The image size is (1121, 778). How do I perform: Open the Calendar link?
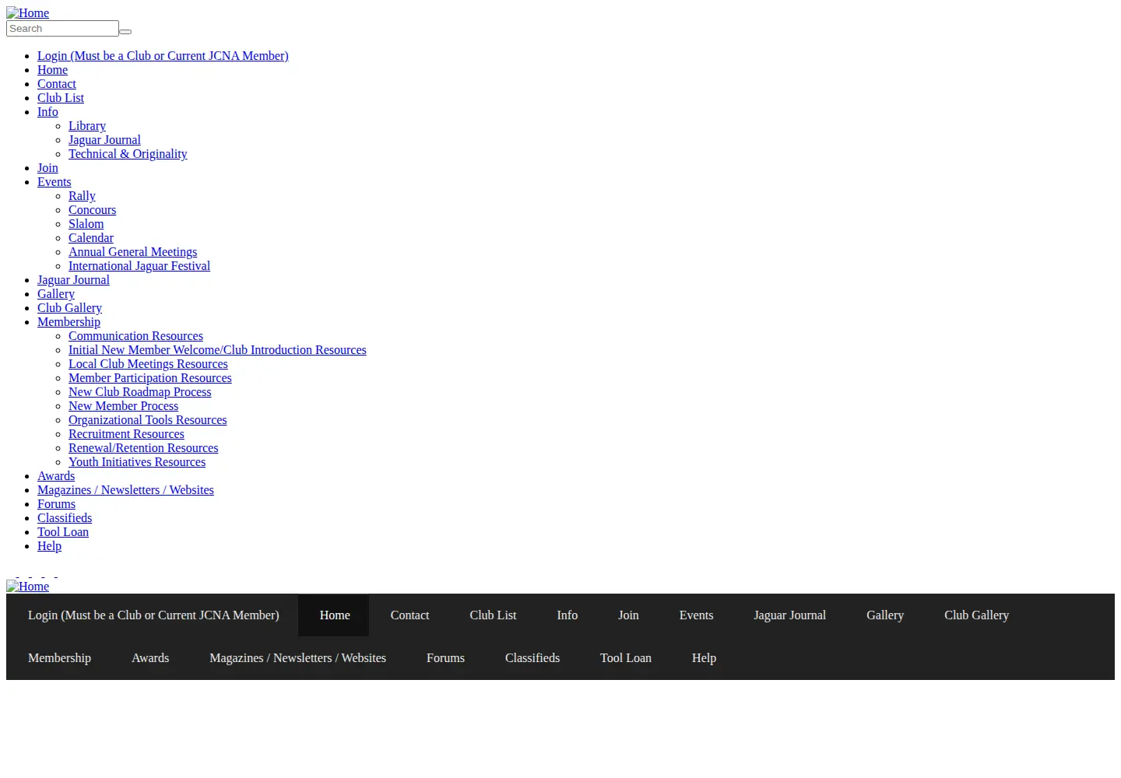click(91, 238)
